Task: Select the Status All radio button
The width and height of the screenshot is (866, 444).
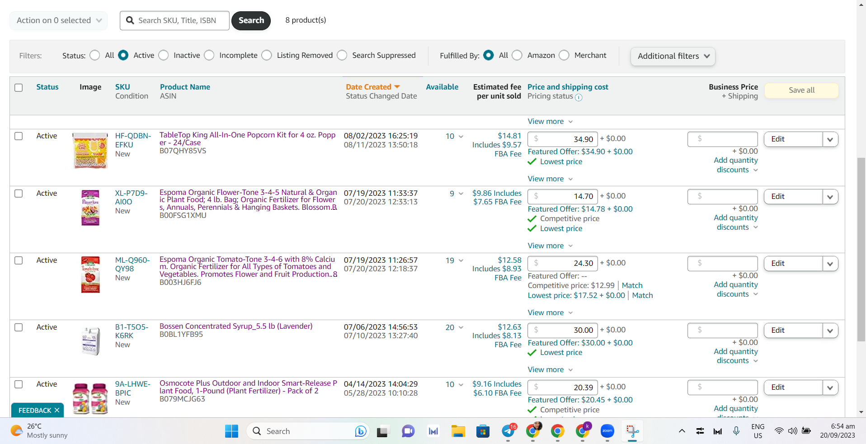Action: [95, 55]
